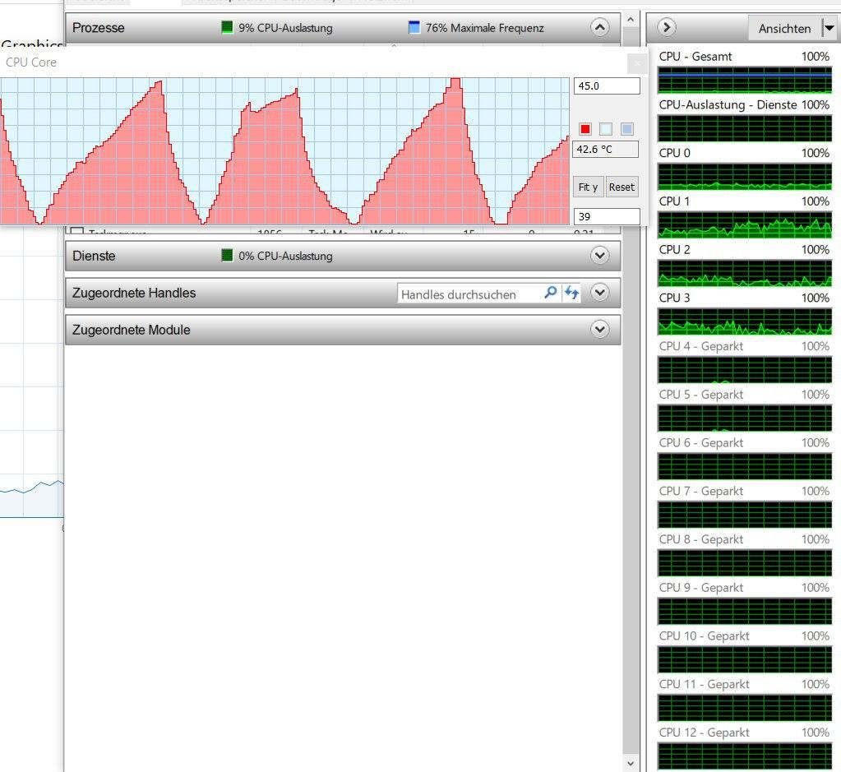Focus the Handles durchsuchen search field

pyautogui.click(x=470, y=294)
